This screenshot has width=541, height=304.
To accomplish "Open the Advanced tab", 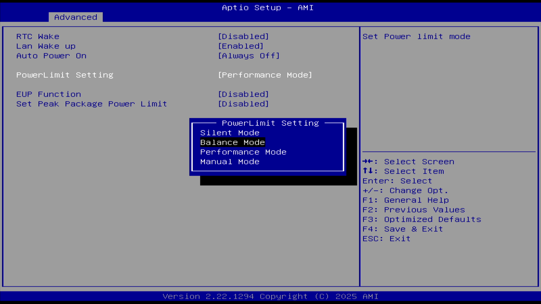I will coord(76,17).
